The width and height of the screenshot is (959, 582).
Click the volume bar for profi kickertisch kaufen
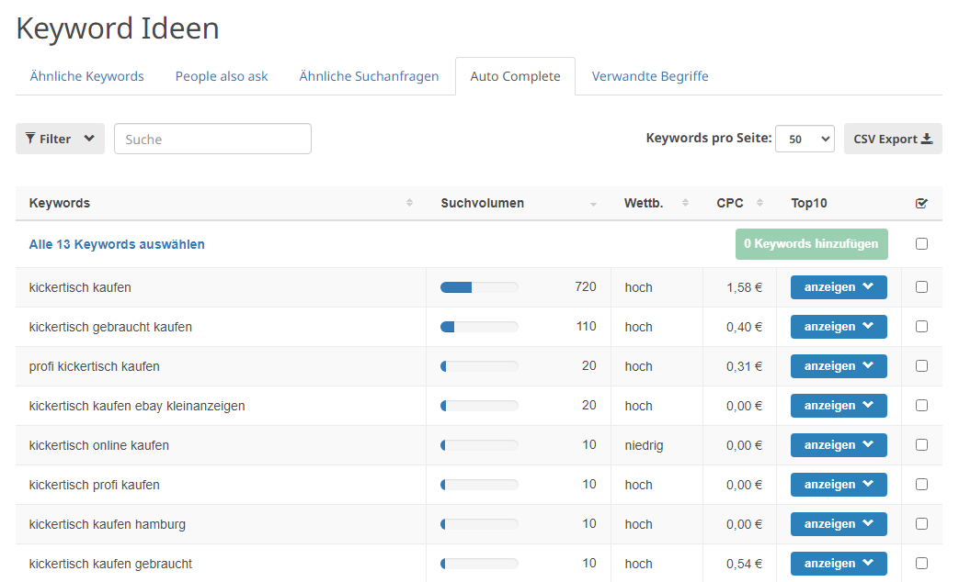[x=479, y=366]
